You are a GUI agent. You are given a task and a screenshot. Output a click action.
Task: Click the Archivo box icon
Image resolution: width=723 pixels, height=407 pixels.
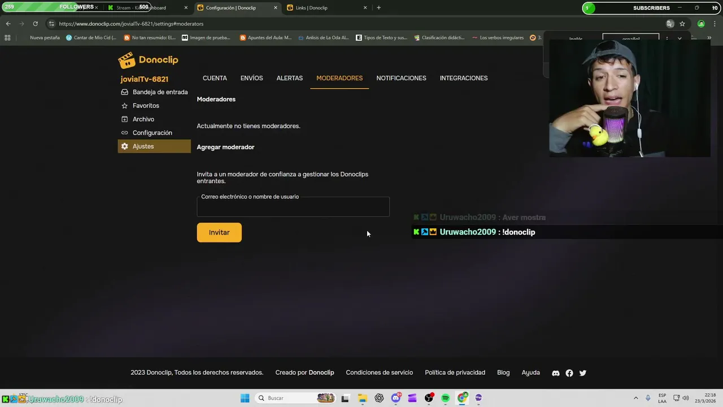[125, 119]
